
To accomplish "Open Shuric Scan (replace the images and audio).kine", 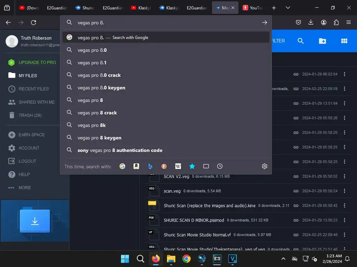I will [210, 205].
